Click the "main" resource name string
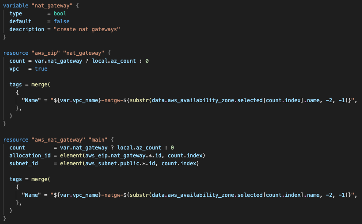The height and width of the screenshot is (224, 362). point(98,140)
